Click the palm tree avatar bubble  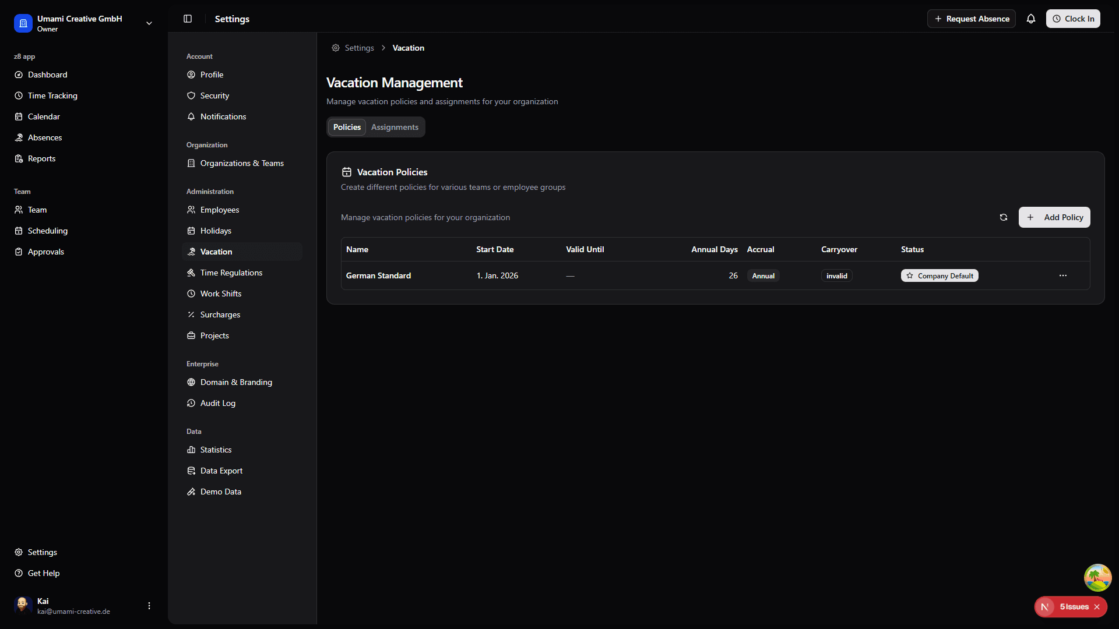click(1097, 577)
